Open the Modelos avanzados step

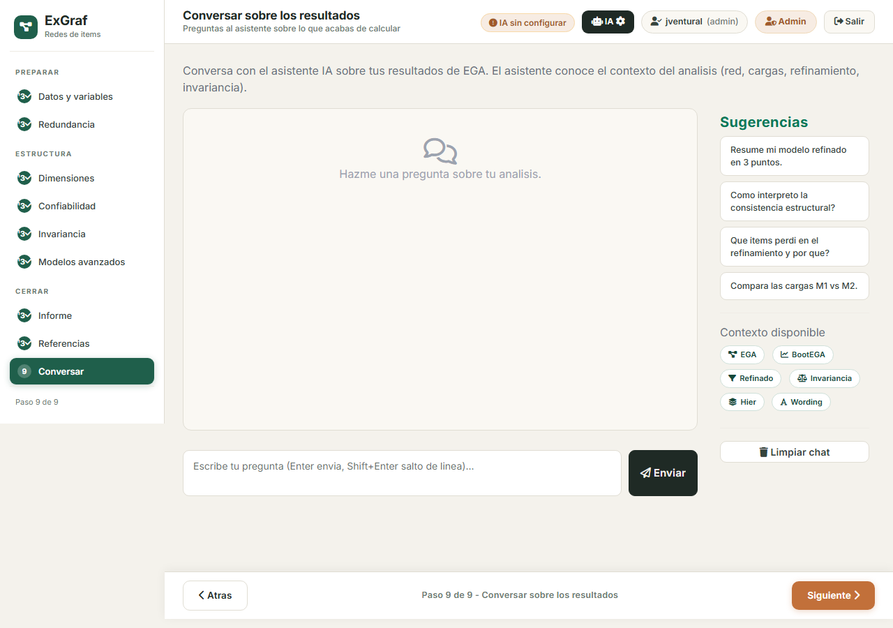click(82, 262)
